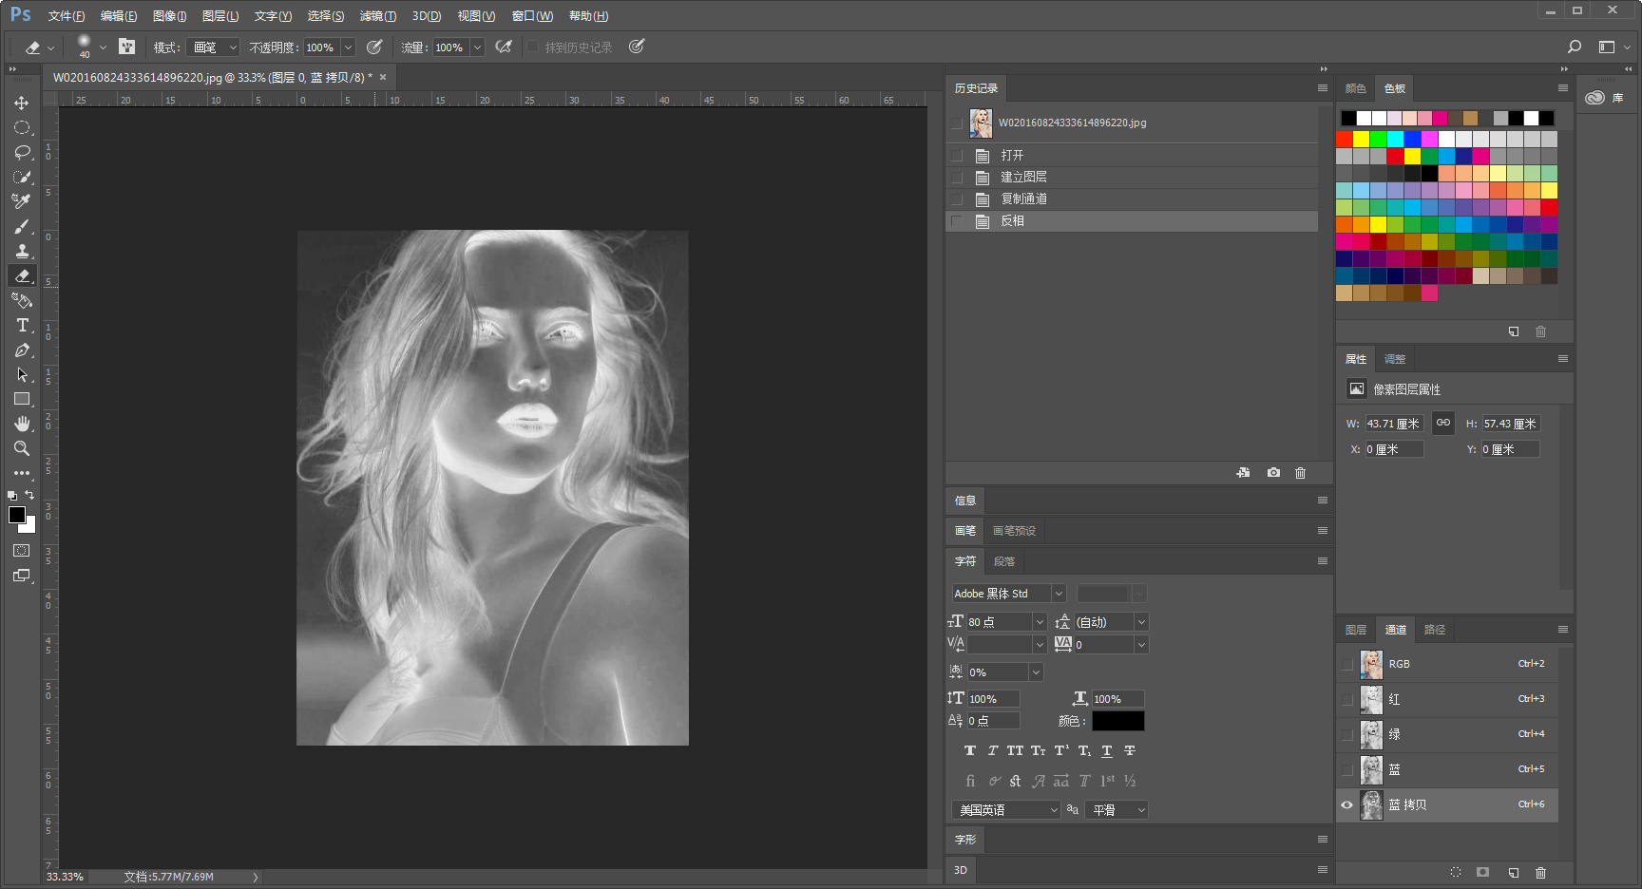
Task: Switch to the 图层 tab
Action: coord(1356,630)
